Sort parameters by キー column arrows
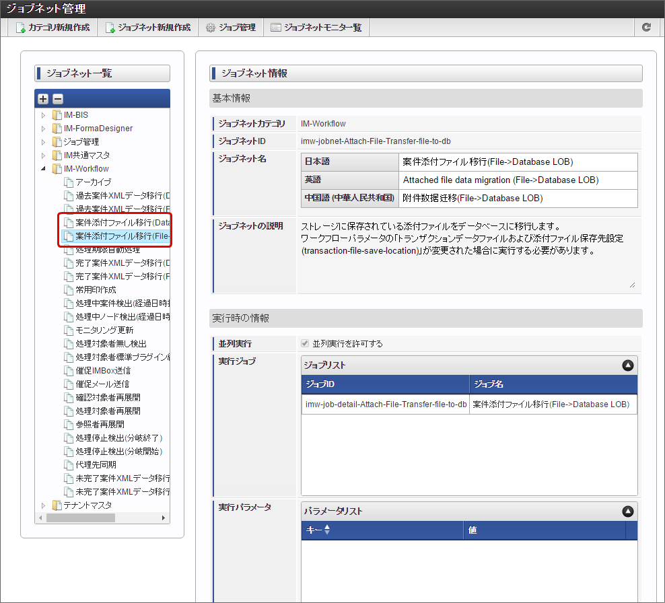The image size is (665, 603). coord(327,530)
